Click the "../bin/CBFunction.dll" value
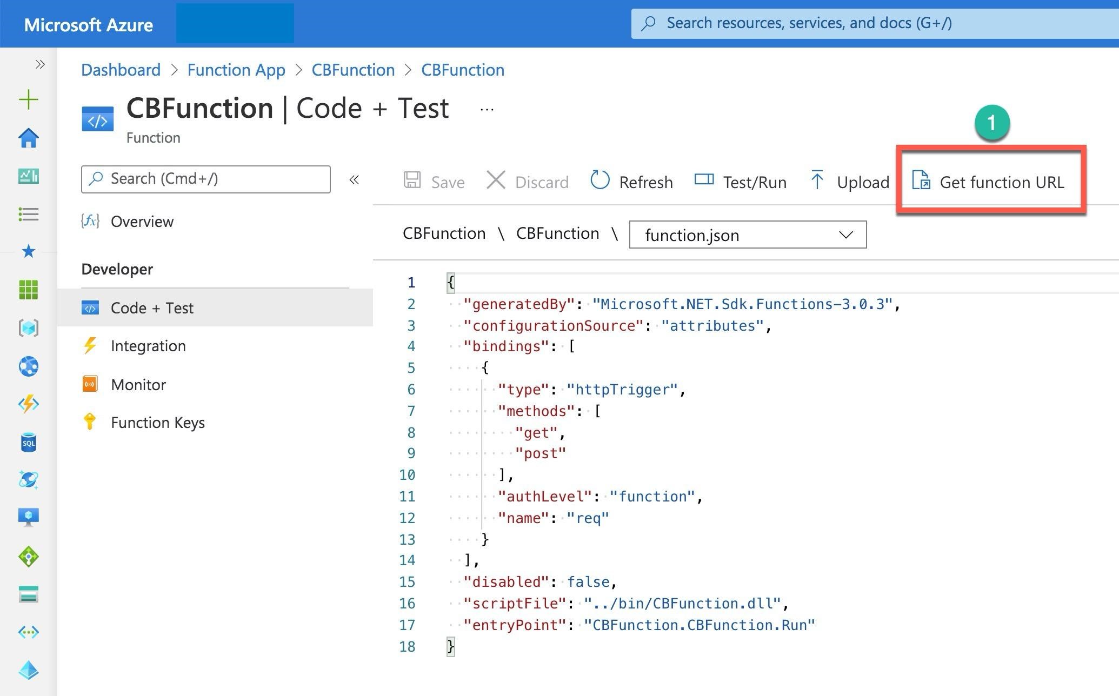Viewport: 1119px width, 696px height. tap(682, 604)
